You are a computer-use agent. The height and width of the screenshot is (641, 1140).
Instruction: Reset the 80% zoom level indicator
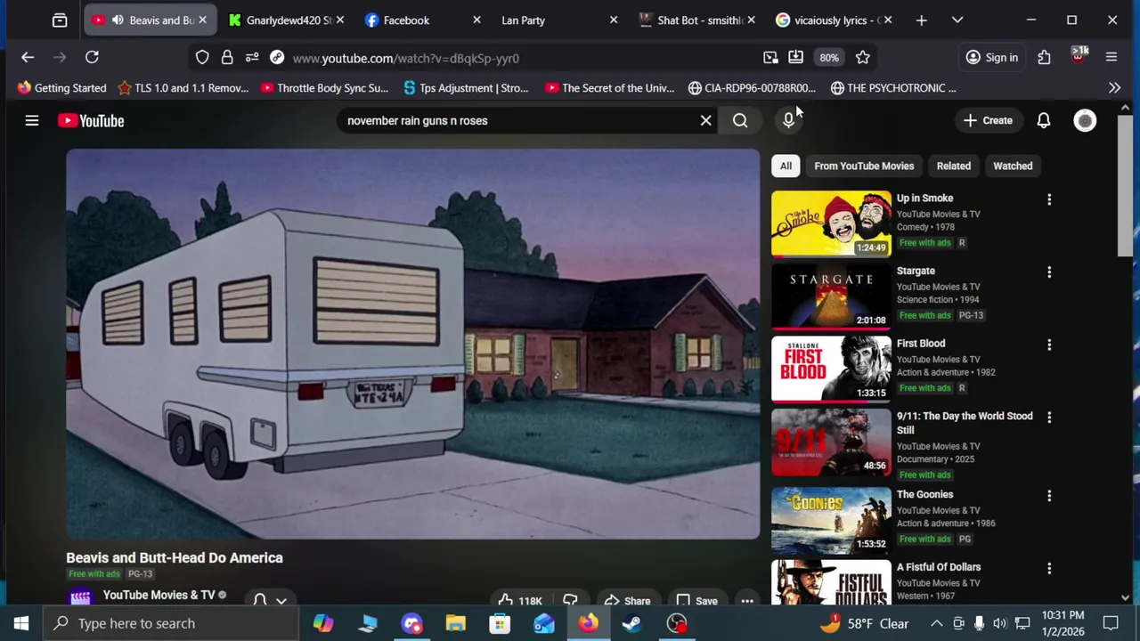tap(829, 58)
